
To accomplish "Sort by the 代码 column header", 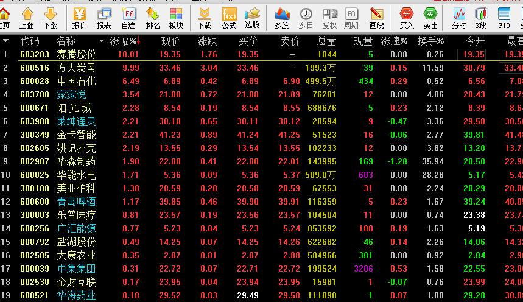I will [x=30, y=41].
